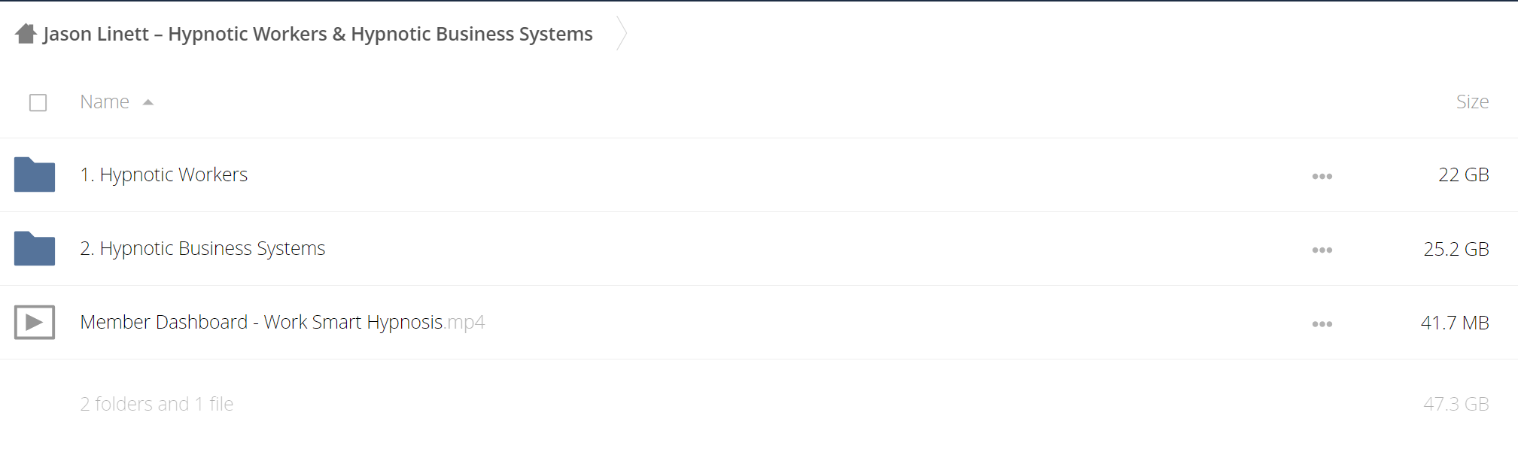The height and width of the screenshot is (455, 1518).
Task: Sort files by Name column
Action: [105, 102]
